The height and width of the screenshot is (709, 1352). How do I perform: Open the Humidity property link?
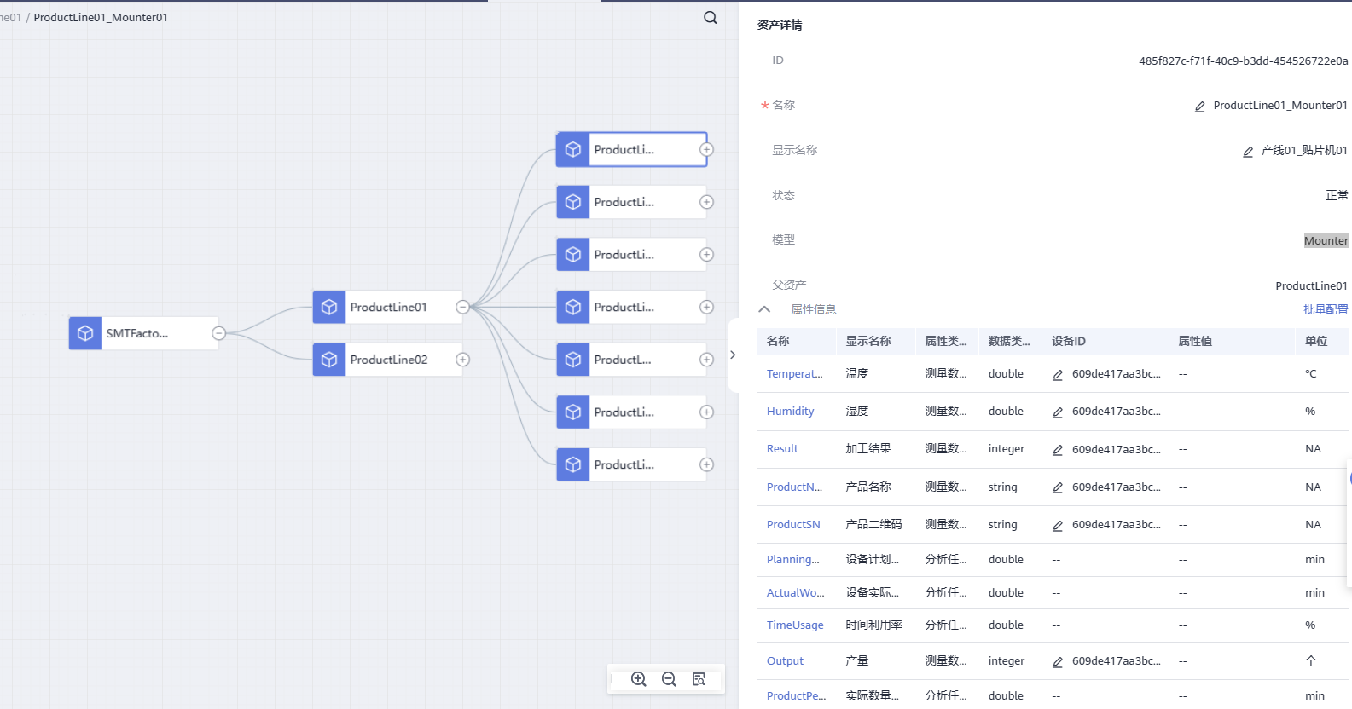[790, 411]
